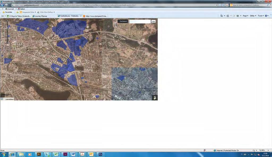This screenshot has width=272, height=157.
Task: Open Microsoft Word from the taskbar
Action: (74, 154)
